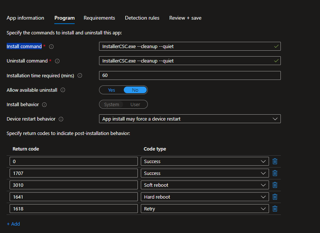The image size is (320, 233).
Task: Delete the return code 1618 row
Action: click(275, 209)
